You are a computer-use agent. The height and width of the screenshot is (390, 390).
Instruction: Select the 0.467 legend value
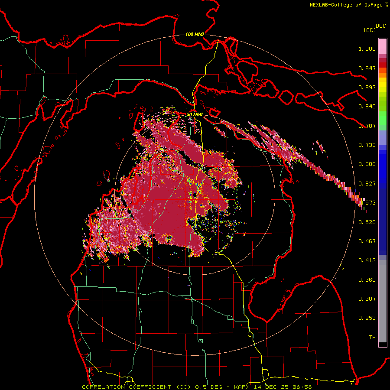click(x=367, y=241)
